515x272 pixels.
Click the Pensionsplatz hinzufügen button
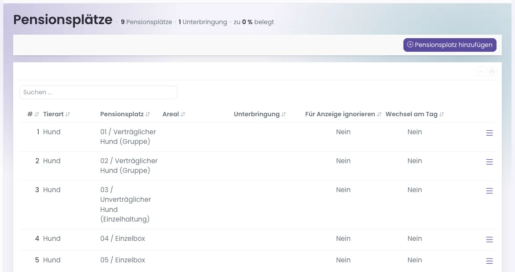pyautogui.click(x=450, y=45)
